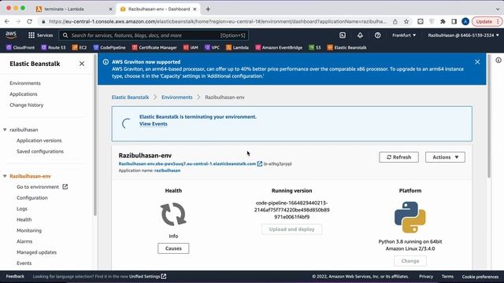Image resolution: width=504 pixels, height=283 pixels.
Task: Click the Causes button under Health
Action: [173, 248]
